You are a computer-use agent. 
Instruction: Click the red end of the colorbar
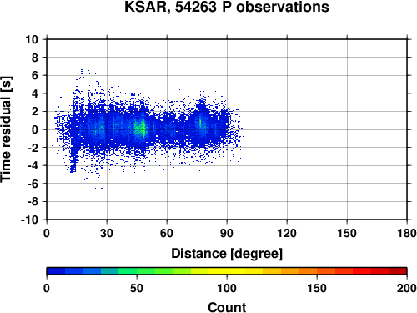398,271
